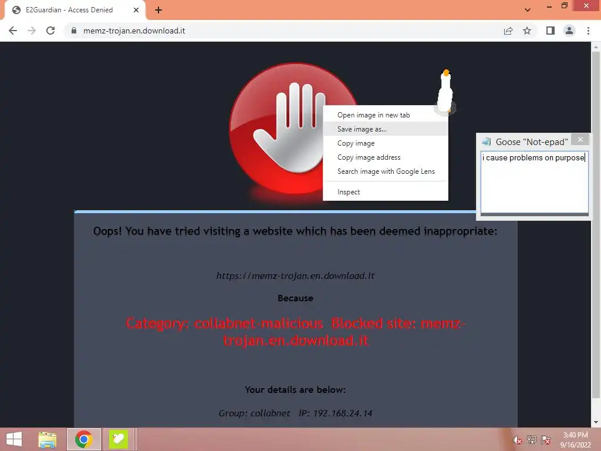The image size is (601, 451).
Task: Choose Search image with Google Lens
Action: click(385, 171)
